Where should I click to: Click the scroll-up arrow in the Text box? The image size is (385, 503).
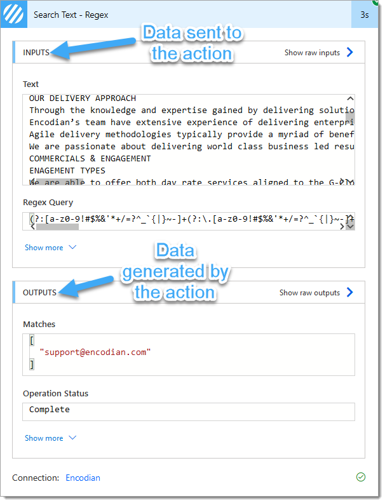click(x=350, y=99)
